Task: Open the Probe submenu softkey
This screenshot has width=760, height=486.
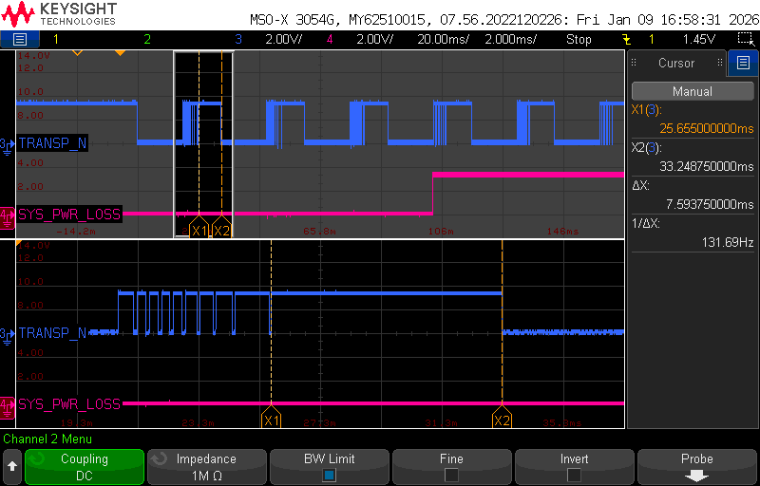Action: pyautogui.click(x=696, y=467)
